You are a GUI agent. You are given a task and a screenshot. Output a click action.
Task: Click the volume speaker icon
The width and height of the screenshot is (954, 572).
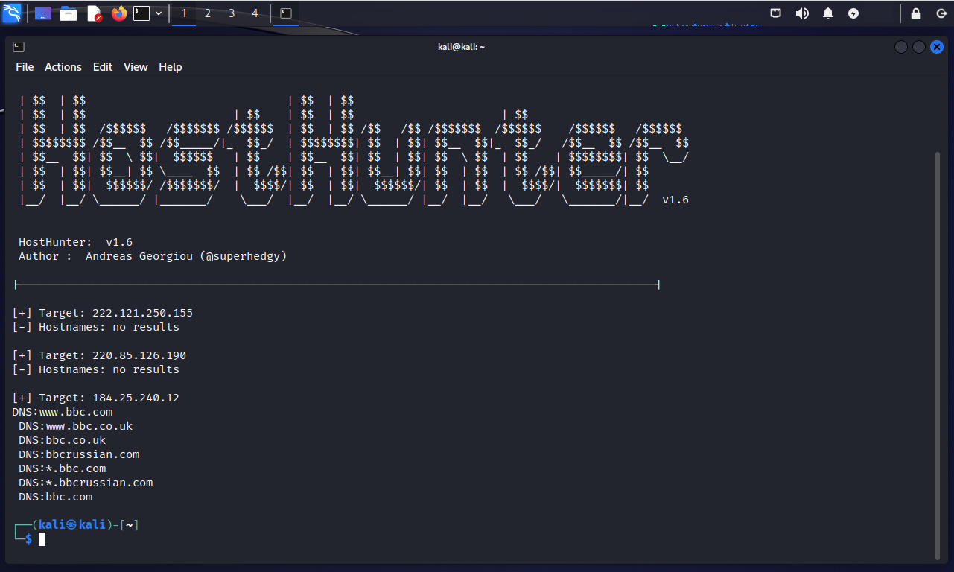coord(802,13)
